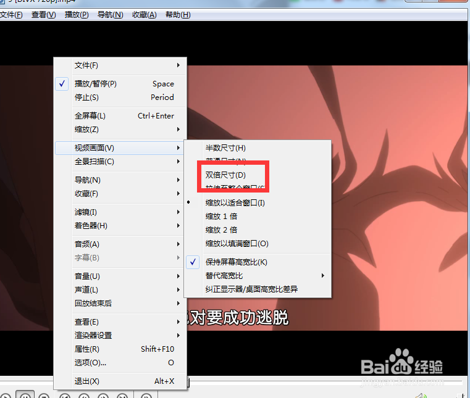Expand the 音频(A) submenu
This screenshot has height=398, width=470.
coord(120,244)
